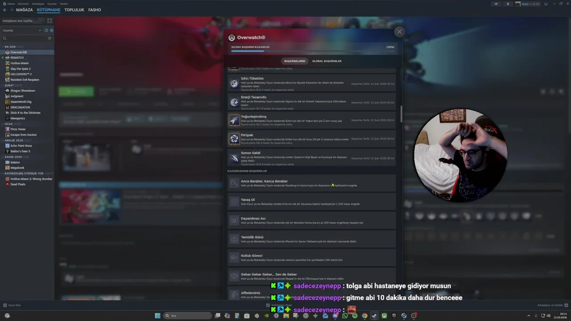Select Slay the Spire 2
This screenshot has height=321, width=571.
(x=27, y=69)
